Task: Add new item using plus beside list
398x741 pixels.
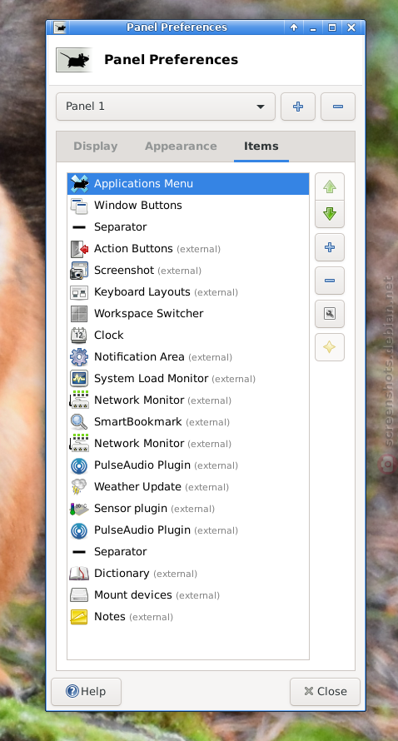Action: [x=330, y=247]
